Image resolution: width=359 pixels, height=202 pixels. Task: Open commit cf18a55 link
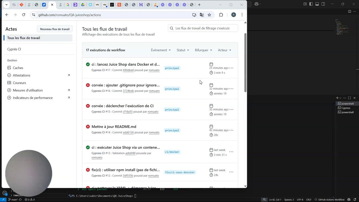point(128,112)
